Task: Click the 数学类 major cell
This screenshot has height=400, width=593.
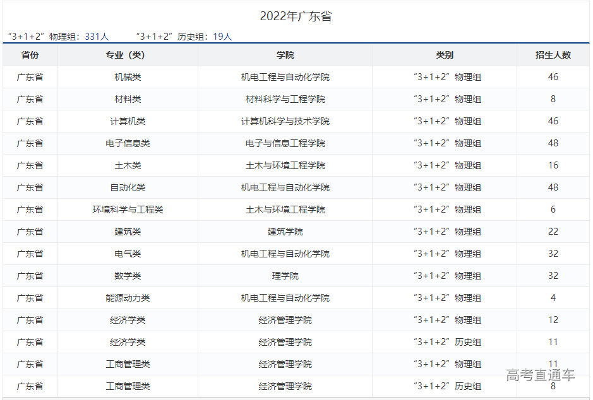Action: 128,276
